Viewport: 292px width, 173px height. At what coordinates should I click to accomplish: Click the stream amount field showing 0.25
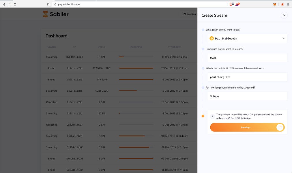[x=247, y=58]
